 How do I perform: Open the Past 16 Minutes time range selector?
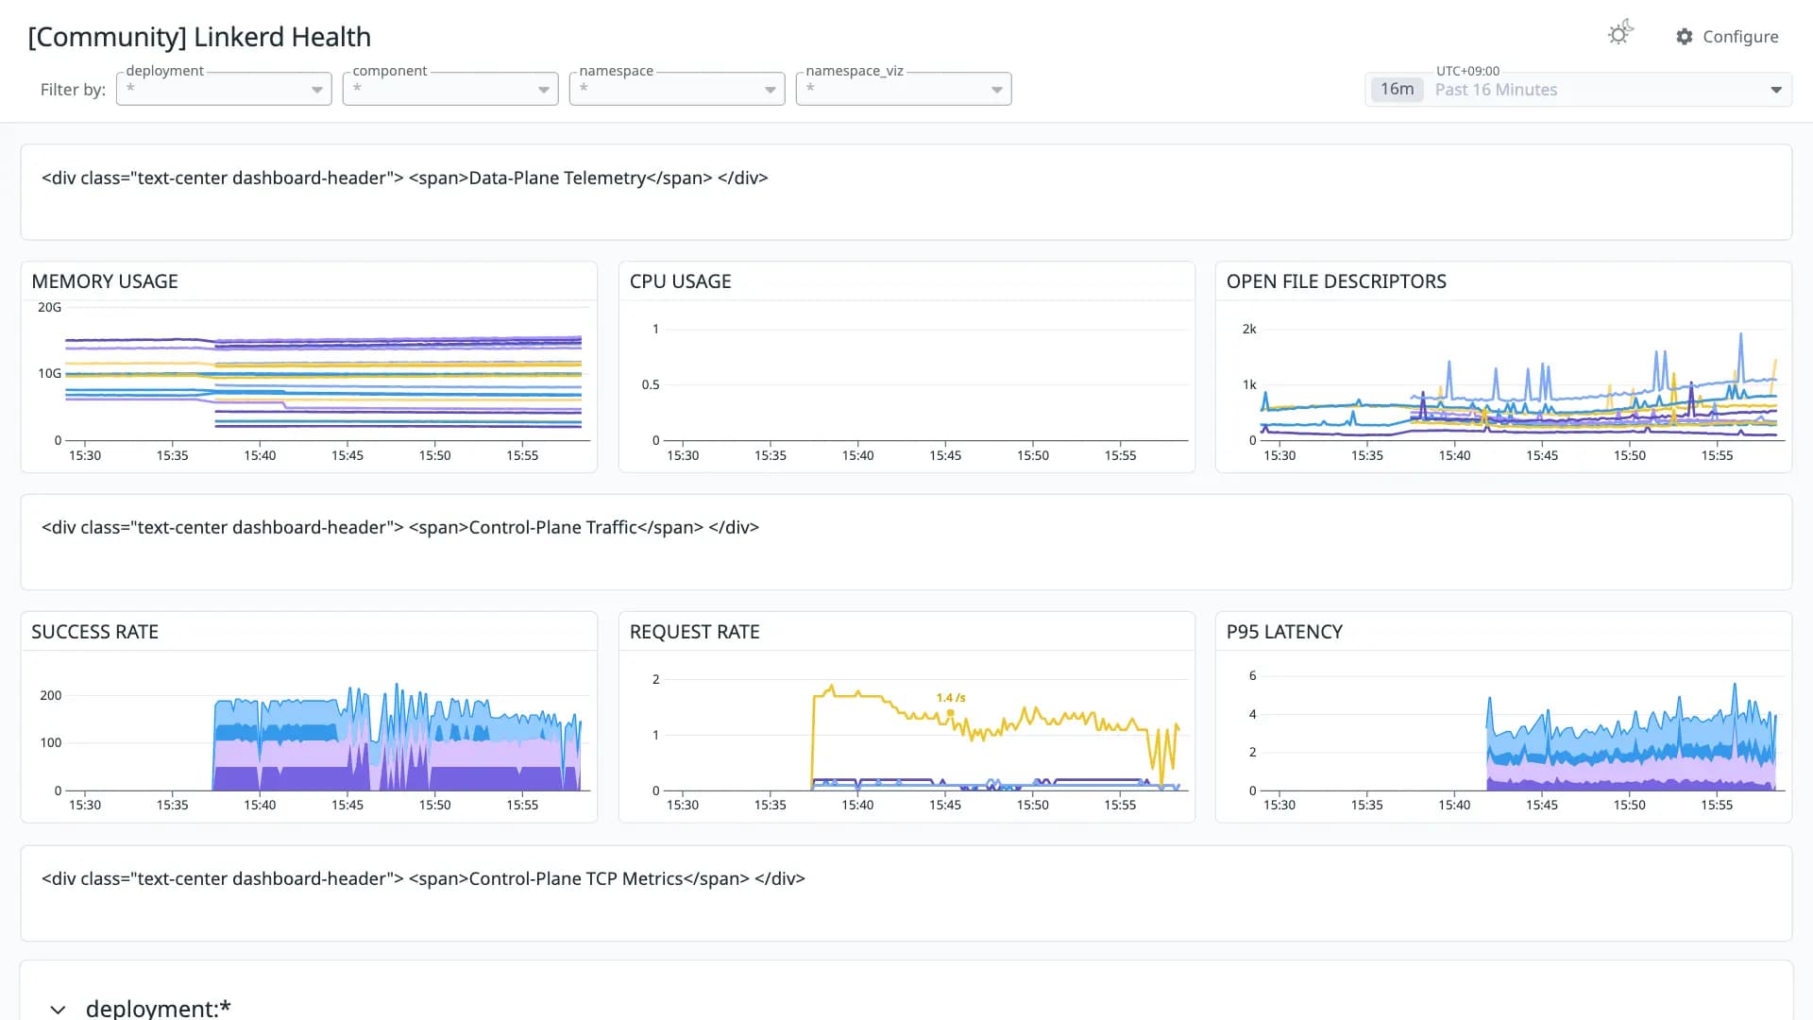[x=1578, y=90]
